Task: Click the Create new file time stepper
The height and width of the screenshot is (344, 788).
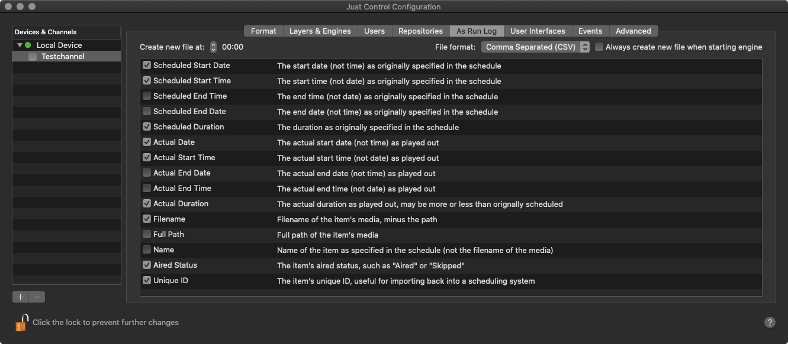Action: point(213,47)
